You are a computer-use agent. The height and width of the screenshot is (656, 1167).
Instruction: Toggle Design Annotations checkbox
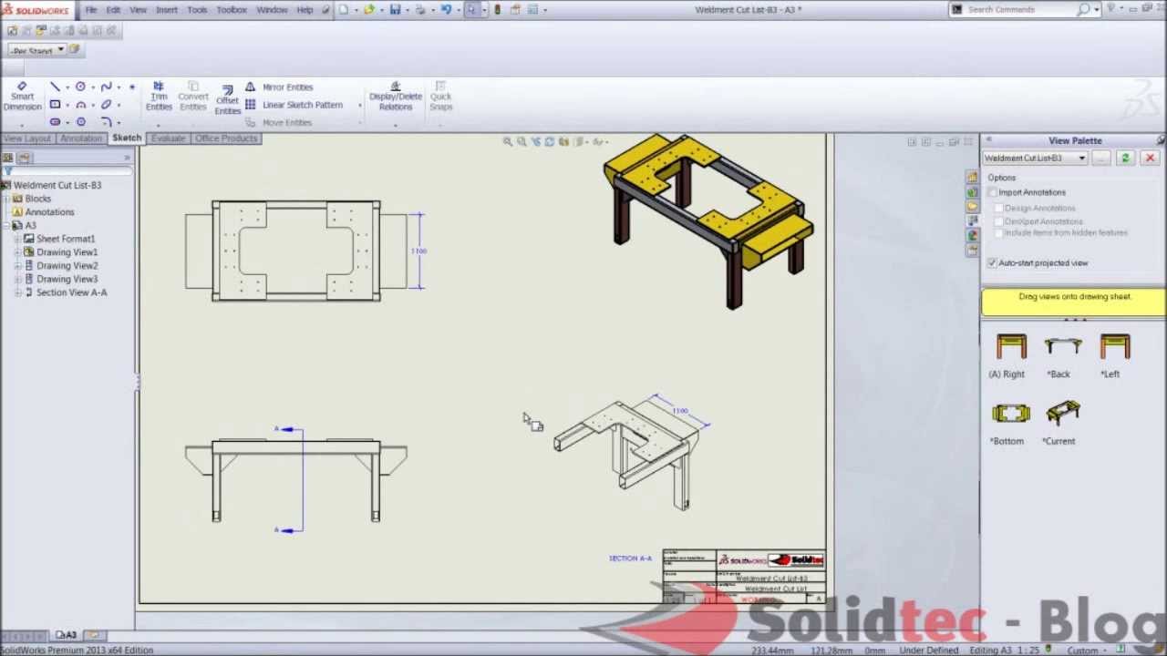(x=998, y=209)
